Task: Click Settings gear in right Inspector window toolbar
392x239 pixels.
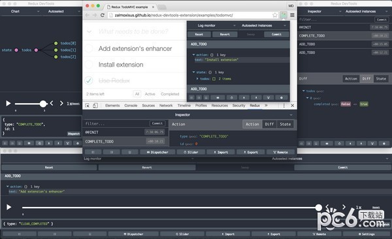Action: pos(384,144)
